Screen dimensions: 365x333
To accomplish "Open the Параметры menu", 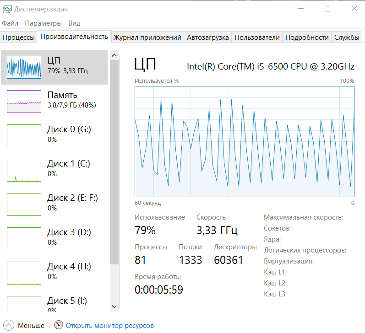I will pos(43,23).
